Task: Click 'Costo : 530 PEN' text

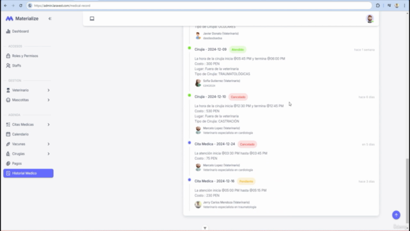Action: pos(207,111)
